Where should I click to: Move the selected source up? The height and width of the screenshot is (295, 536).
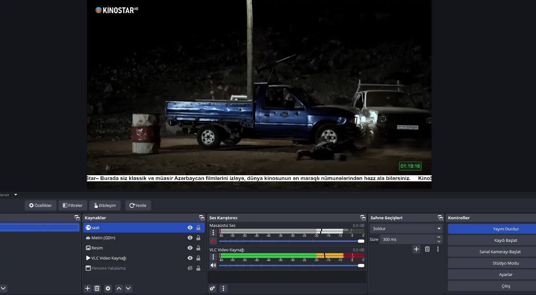click(x=119, y=288)
